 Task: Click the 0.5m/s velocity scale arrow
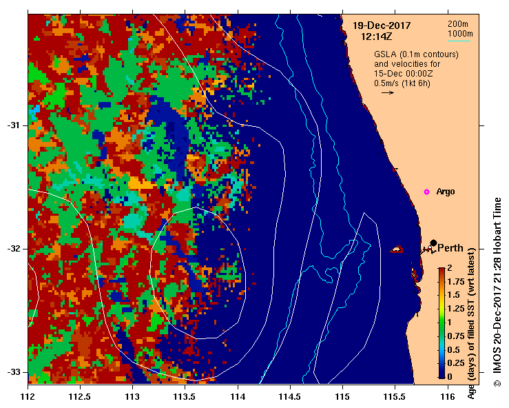(x=388, y=92)
